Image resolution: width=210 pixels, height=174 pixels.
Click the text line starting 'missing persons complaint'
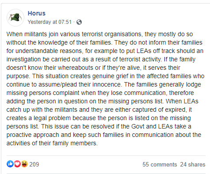(x=100, y=93)
